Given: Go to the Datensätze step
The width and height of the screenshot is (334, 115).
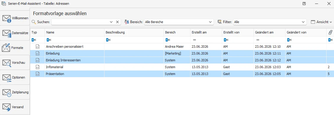Looking at the screenshot, I should point(15,33).
